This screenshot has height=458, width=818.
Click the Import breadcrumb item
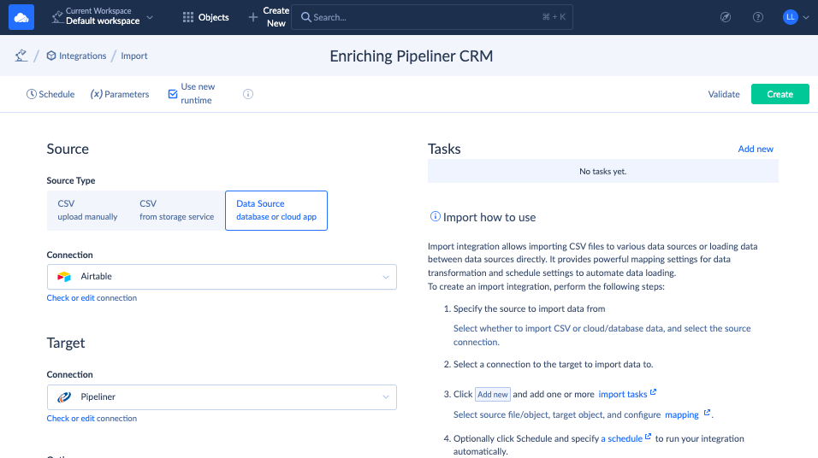click(134, 56)
